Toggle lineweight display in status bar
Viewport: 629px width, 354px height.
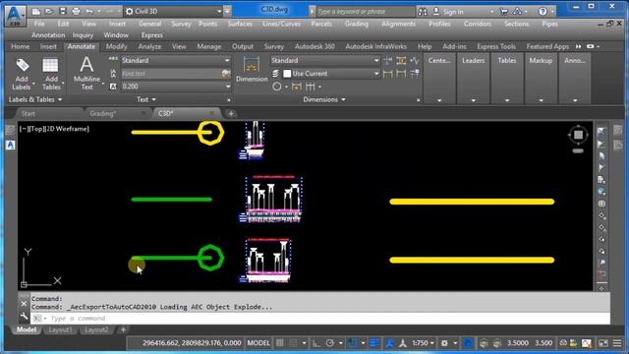coord(374,343)
